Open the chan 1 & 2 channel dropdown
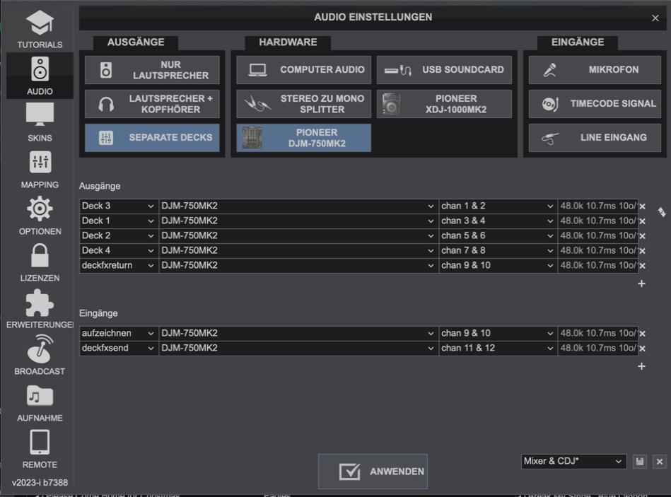 click(498, 206)
